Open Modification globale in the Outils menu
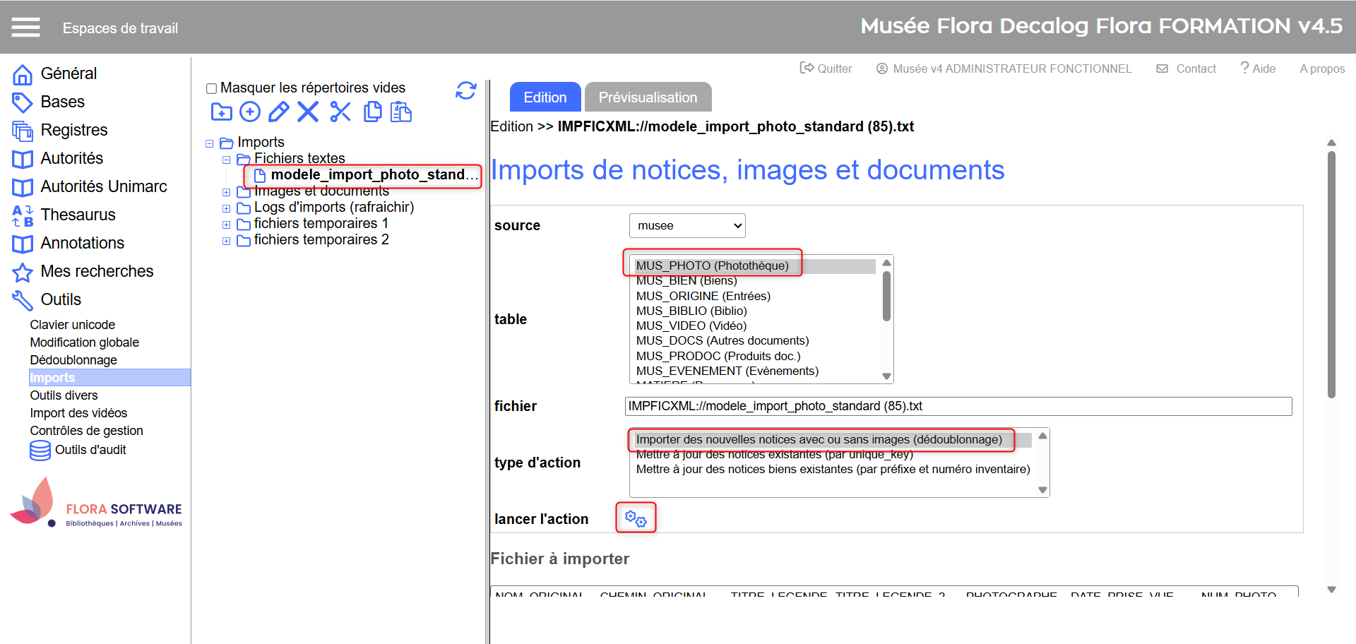Image resolution: width=1356 pixels, height=644 pixels. pyautogui.click(x=84, y=342)
